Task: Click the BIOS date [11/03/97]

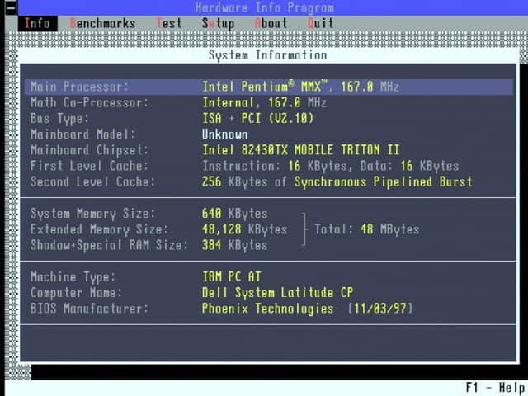Action: (x=379, y=309)
